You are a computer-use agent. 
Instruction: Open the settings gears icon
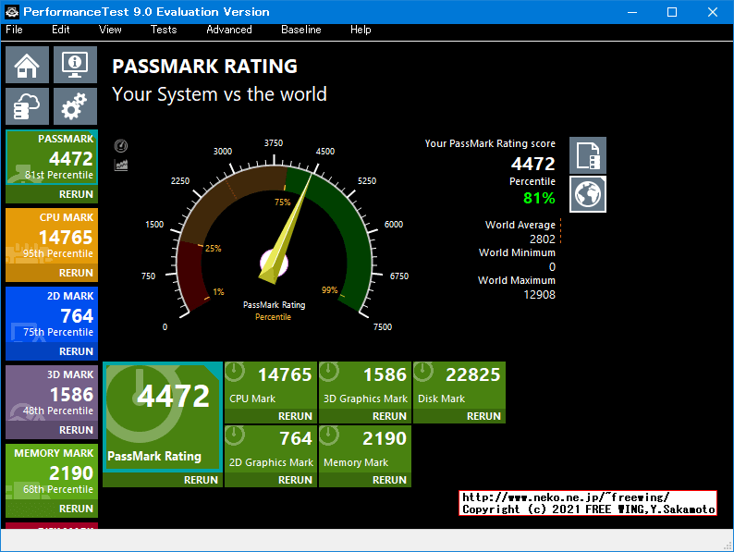pyautogui.click(x=75, y=106)
